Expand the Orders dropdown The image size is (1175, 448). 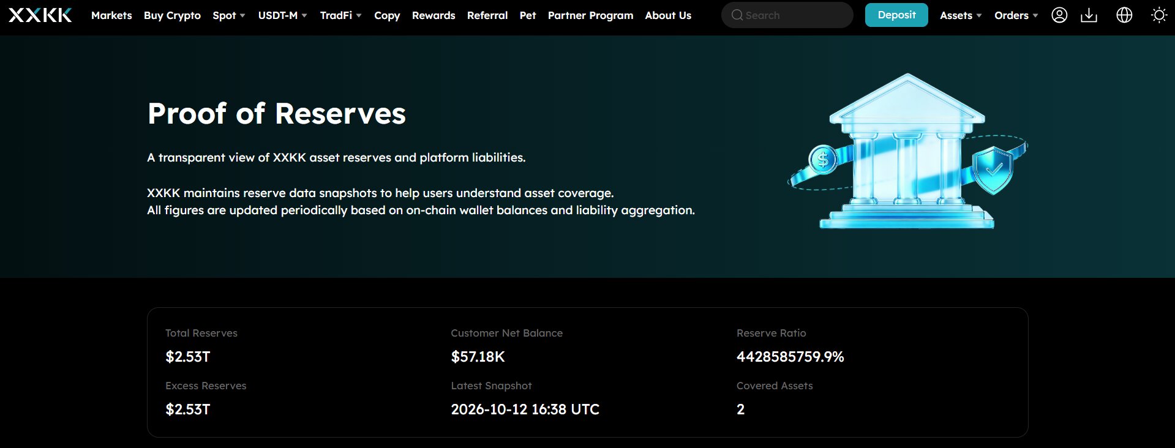coord(1016,15)
